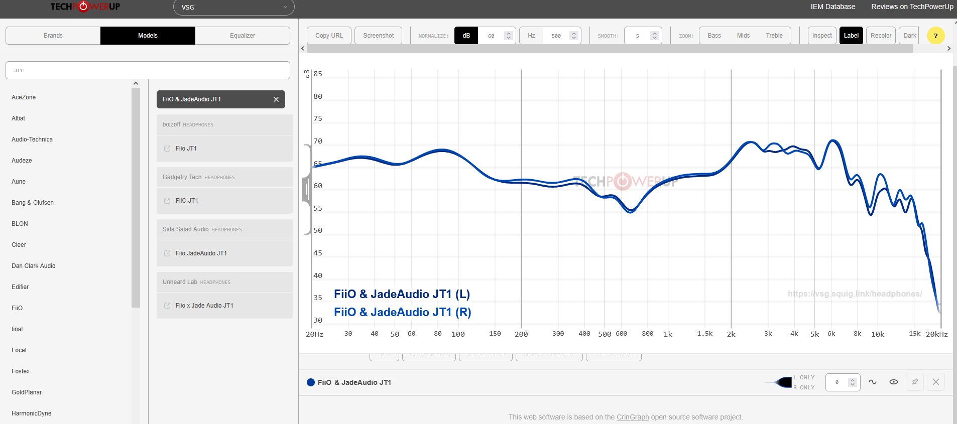Click the blue color dot for JT1

tap(311, 382)
